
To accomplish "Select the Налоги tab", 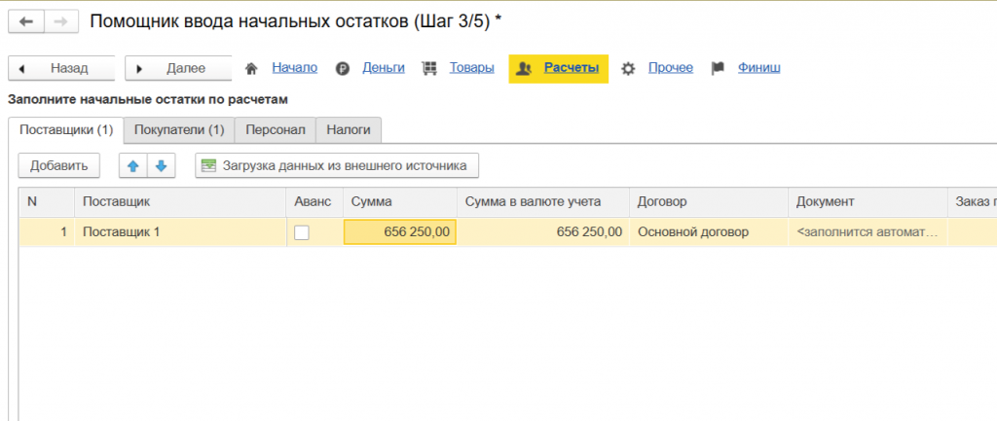I will pos(349,129).
